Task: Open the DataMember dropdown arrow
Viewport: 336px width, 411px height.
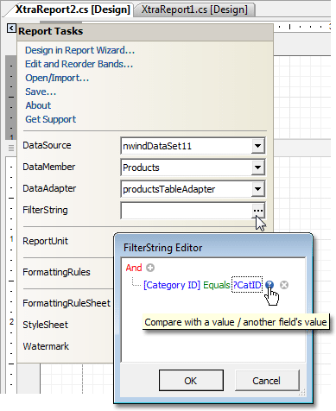Action: pyautogui.click(x=257, y=168)
